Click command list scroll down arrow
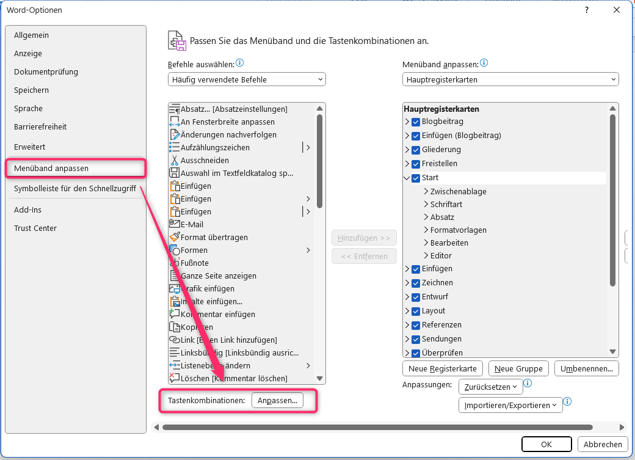Viewport: 635px width, 460px height. (319, 379)
